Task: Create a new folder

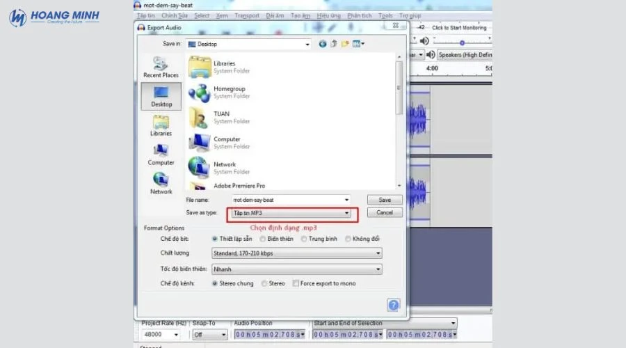Action: [345, 44]
